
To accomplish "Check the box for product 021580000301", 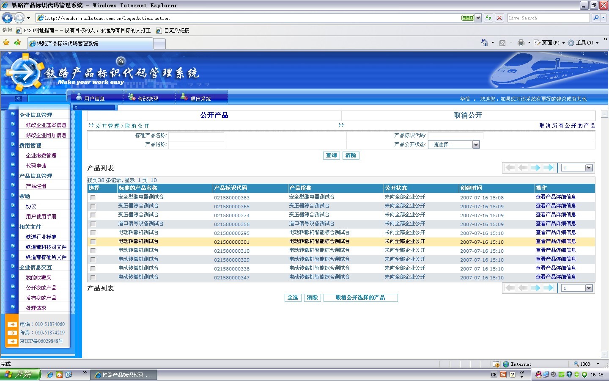I will click(93, 242).
